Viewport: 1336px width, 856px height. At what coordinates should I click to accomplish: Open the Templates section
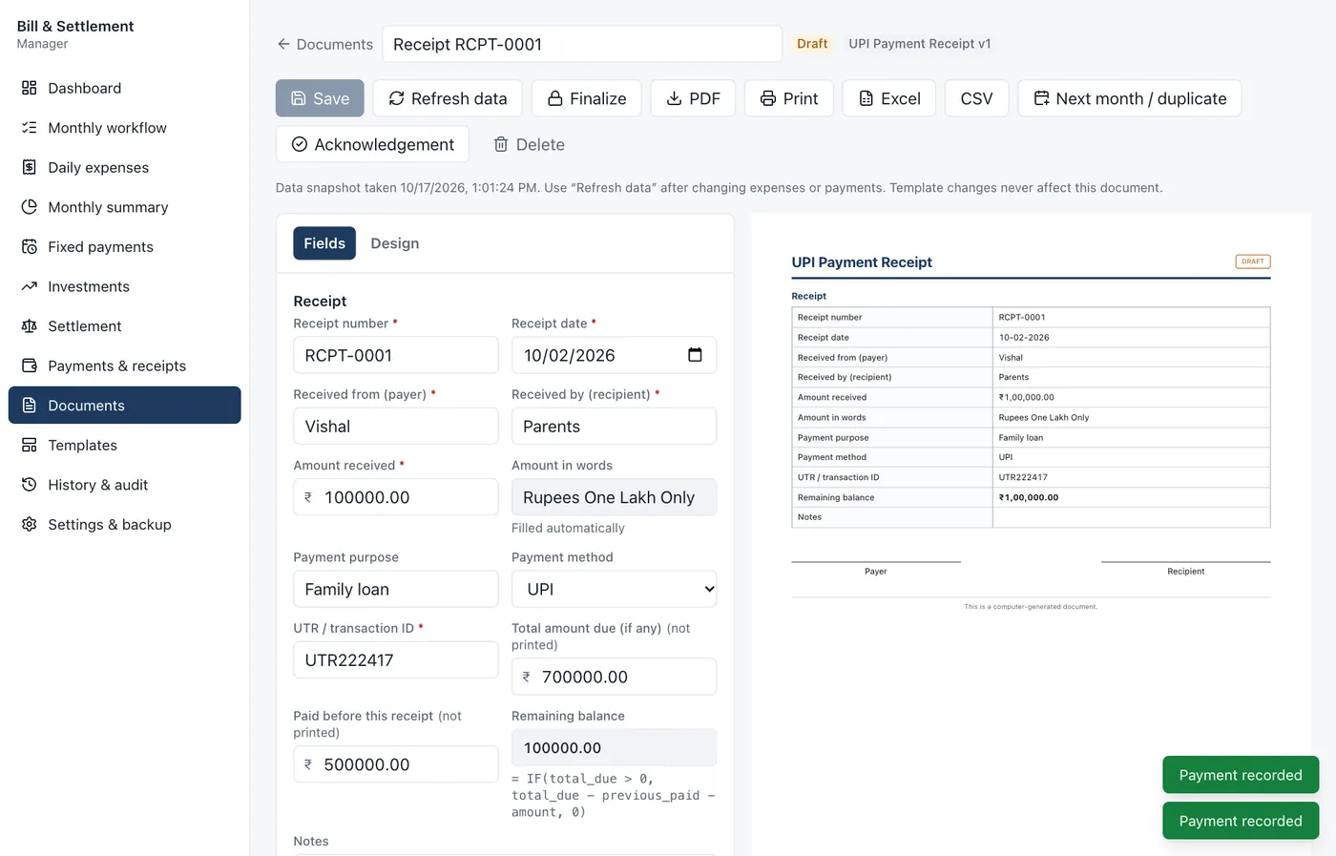pos(124,445)
